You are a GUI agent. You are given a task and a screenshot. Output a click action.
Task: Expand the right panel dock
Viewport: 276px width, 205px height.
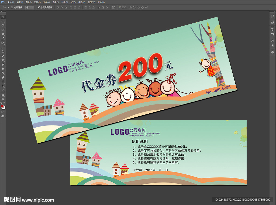[x=274, y=11]
